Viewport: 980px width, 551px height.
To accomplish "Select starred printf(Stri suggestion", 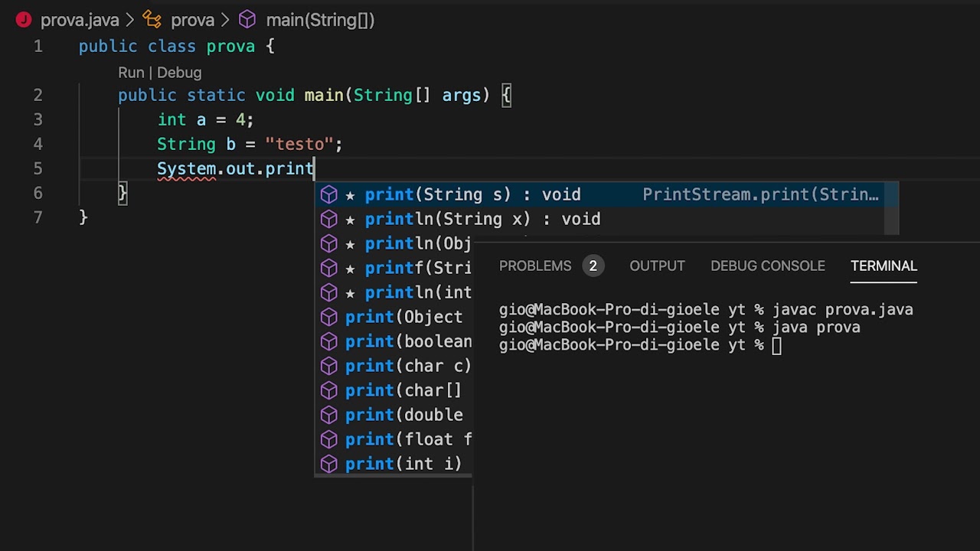I will click(x=394, y=268).
